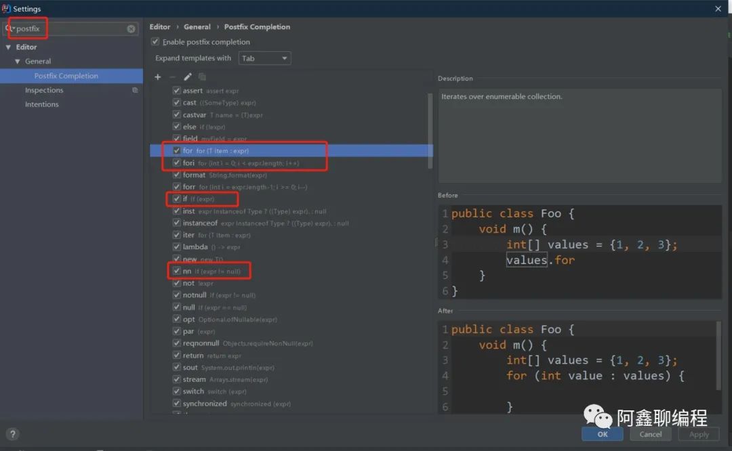Select the format template row
This screenshot has height=451, width=732.
tap(291, 175)
